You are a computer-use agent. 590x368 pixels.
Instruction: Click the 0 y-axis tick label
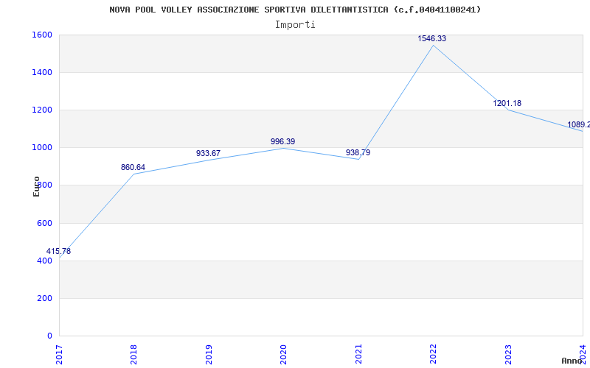pyautogui.click(x=49, y=336)
